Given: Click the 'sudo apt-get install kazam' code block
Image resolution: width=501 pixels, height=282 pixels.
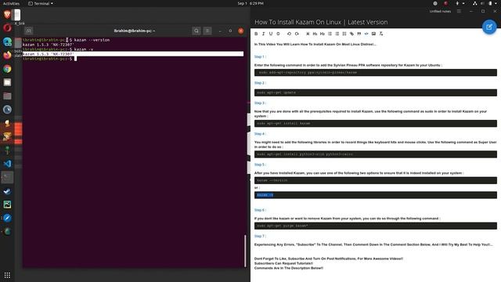Looking at the screenshot, I should (x=376, y=124).
